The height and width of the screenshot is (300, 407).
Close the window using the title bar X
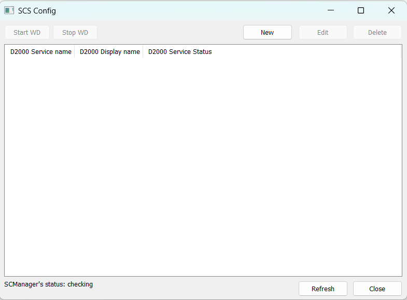point(391,10)
